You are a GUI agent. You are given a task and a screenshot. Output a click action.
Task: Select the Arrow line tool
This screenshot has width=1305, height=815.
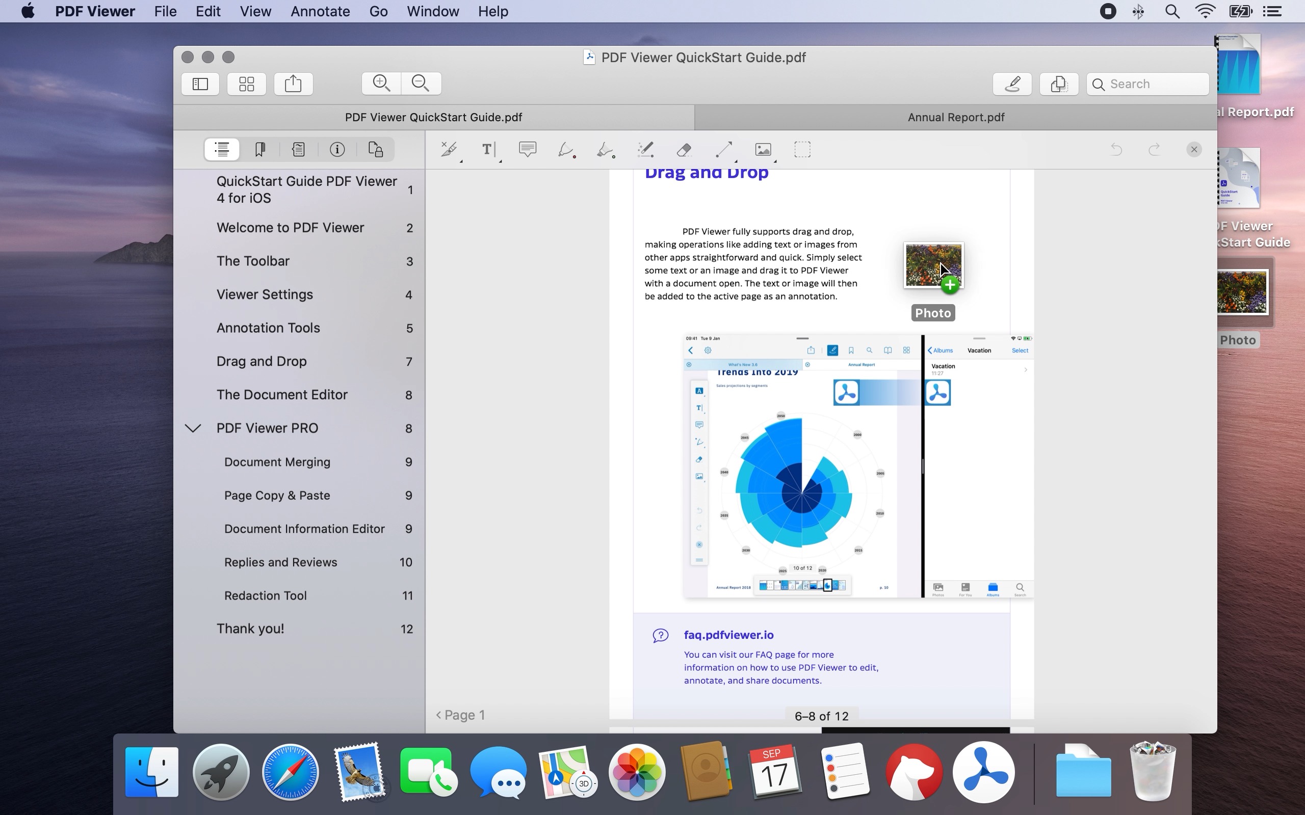click(x=724, y=149)
